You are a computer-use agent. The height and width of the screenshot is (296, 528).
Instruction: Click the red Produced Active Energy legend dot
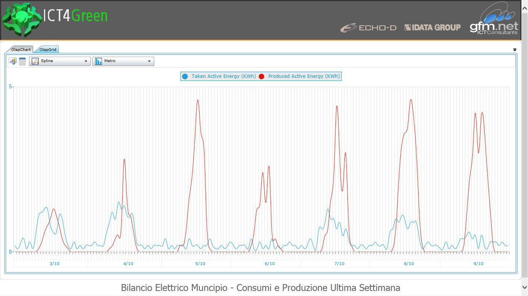click(x=261, y=76)
